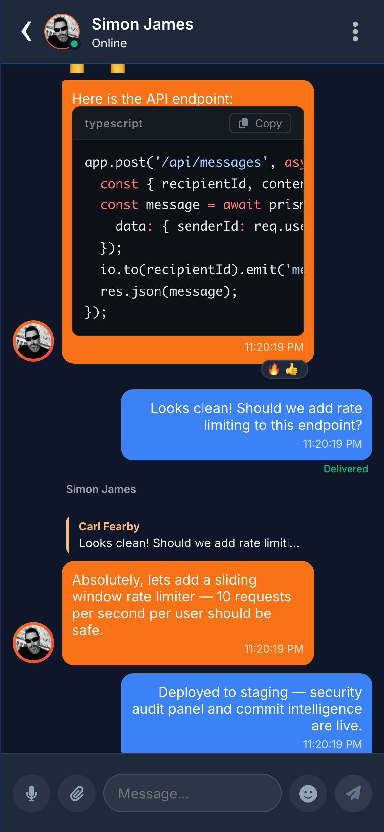
Task: Select the typescript language label on the snippet
Action: coord(114,123)
